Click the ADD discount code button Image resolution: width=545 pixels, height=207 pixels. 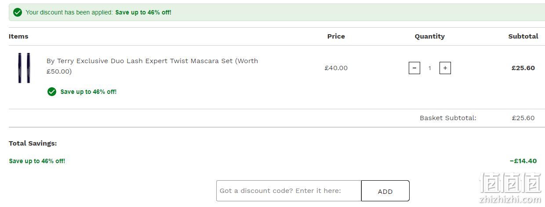385,191
